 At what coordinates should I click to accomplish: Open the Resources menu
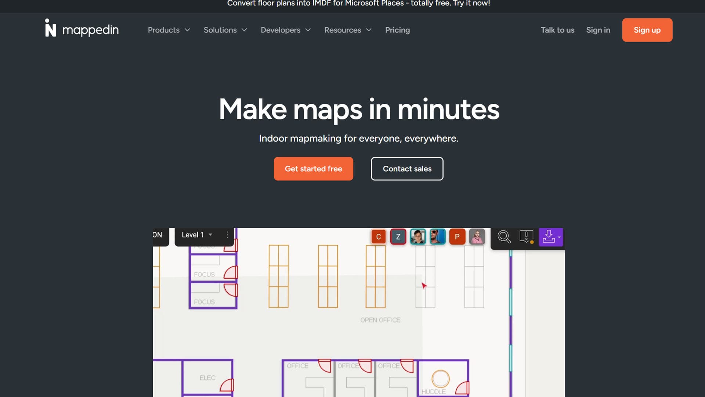(347, 30)
